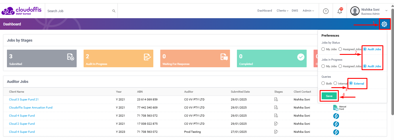Click the page vertical scrollbar
Image resolution: width=394 pixels, height=140 pixels.
point(392,62)
